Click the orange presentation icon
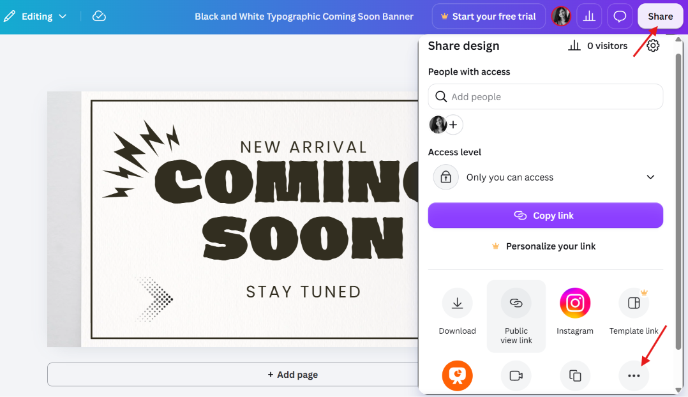Viewport: 688px width, 397px height. point(457,375)
